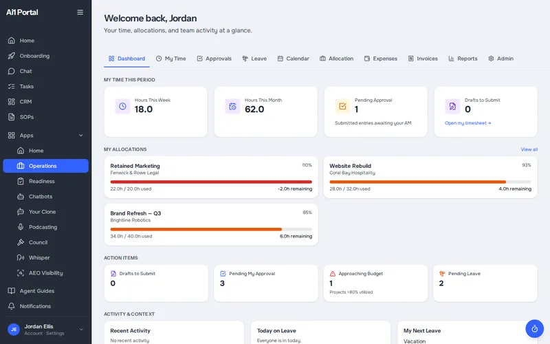Open the Admin tab

click(501, 58)
